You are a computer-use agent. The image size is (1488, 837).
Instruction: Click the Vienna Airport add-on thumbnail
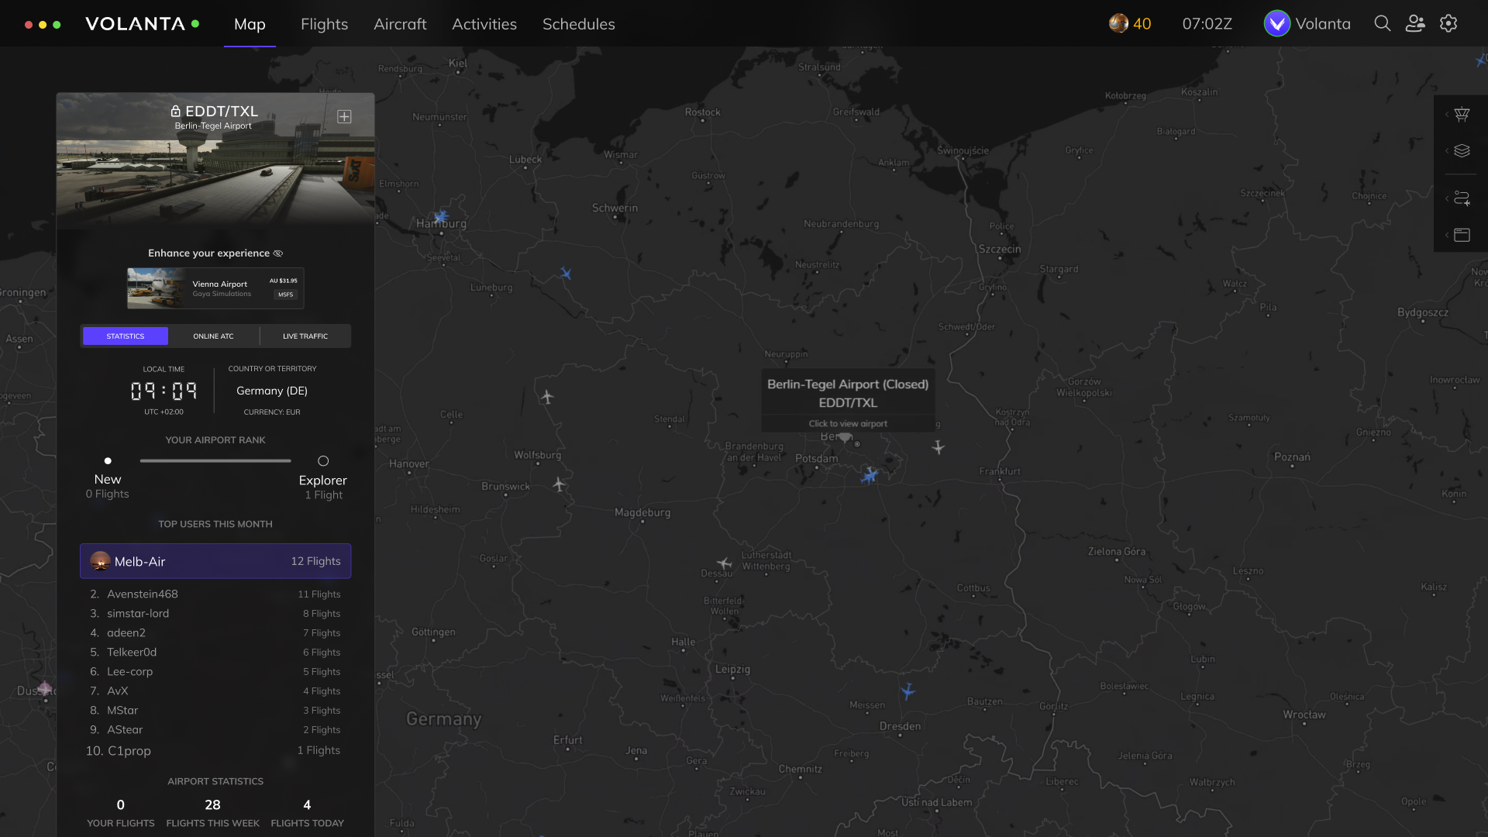(x=156, y=288)
